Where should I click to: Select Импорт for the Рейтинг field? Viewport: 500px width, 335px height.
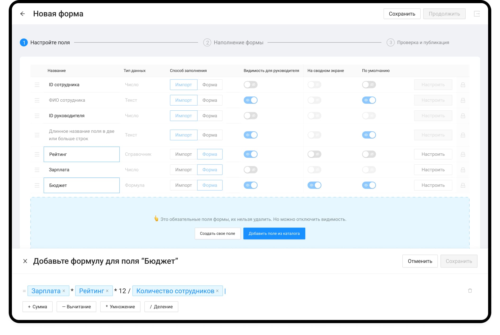click(x=184, y=154)
